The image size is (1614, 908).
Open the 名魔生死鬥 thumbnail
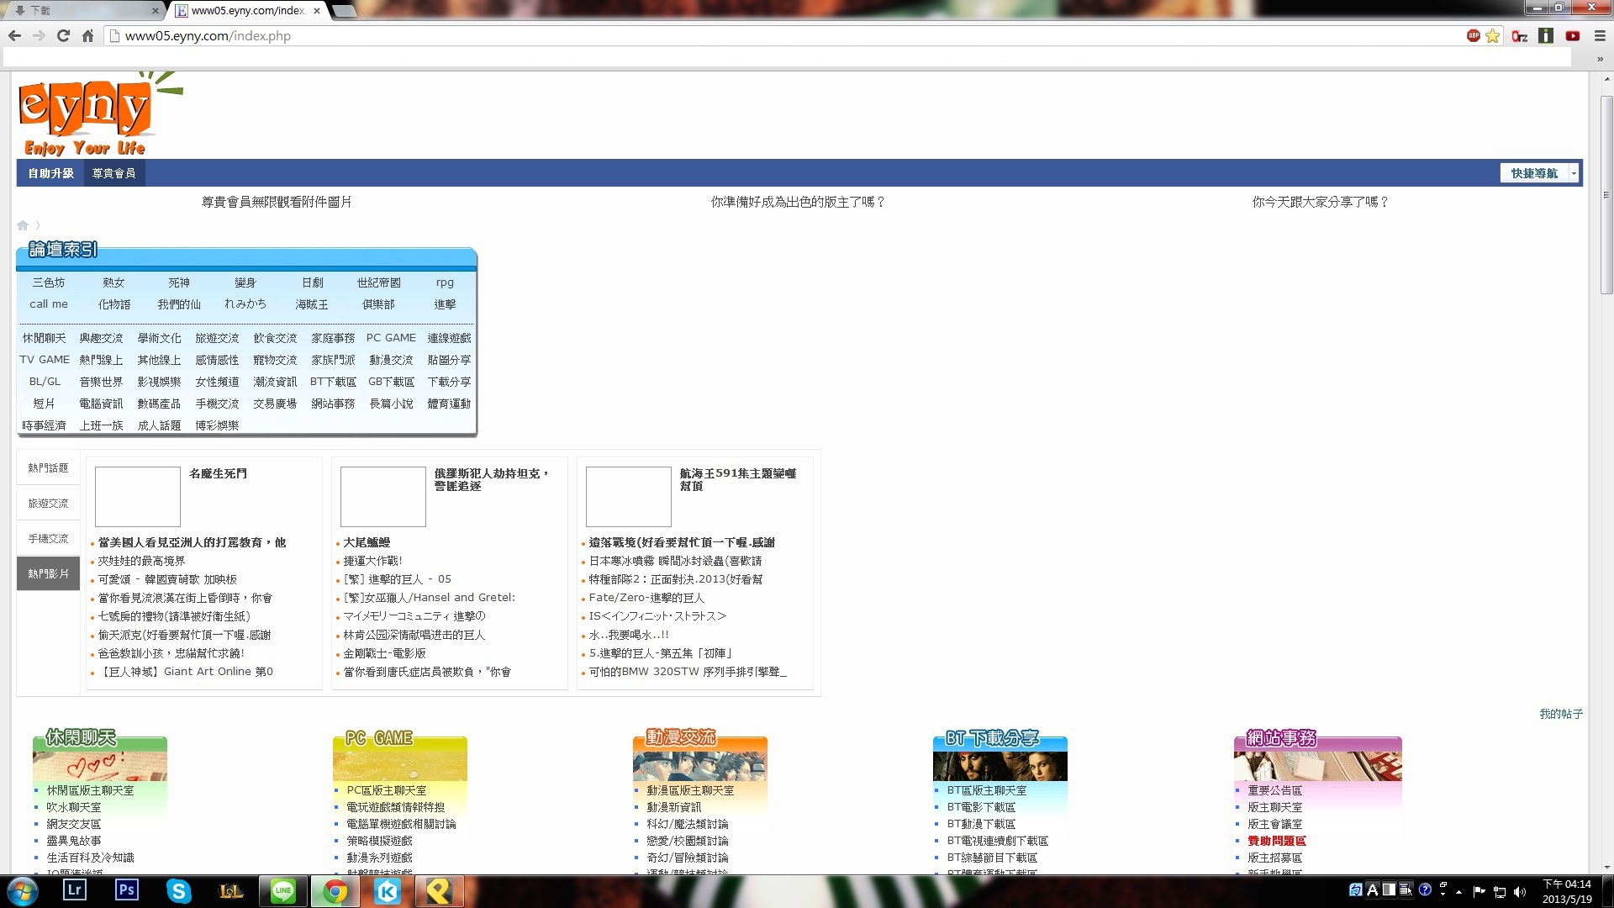pos(138,497)
